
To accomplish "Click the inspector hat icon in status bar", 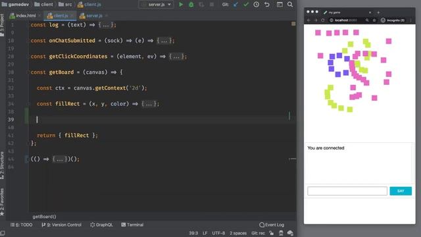I will (281, 233).
